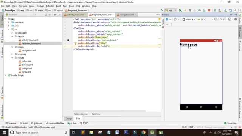Switch to Design view tab

(69, 119)
